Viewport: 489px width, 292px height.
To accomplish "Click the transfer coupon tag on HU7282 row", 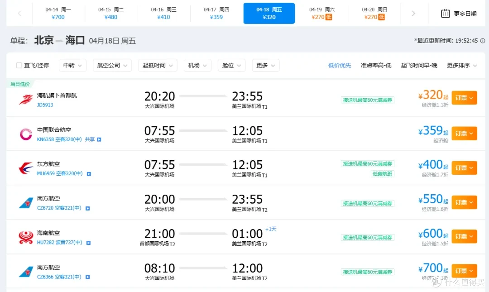I will (x=367, y=237).
